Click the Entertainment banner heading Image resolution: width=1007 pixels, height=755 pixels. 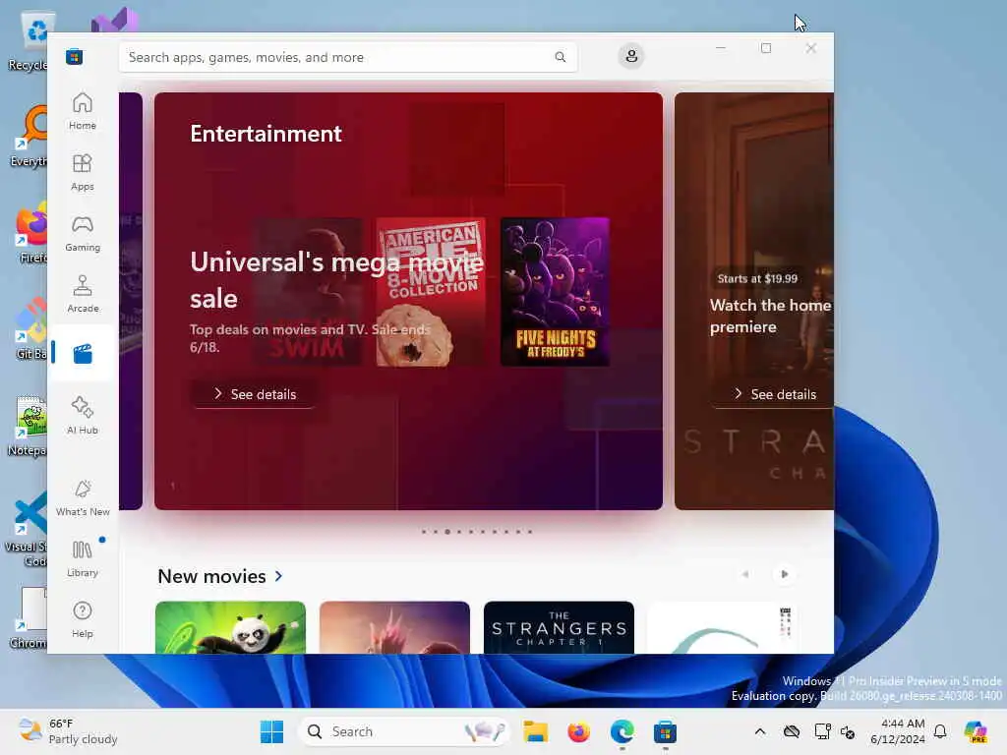point(266,134)
